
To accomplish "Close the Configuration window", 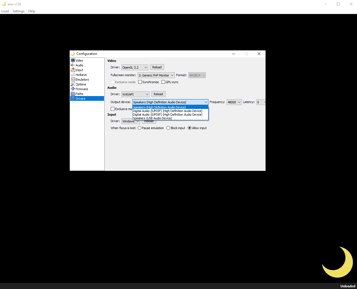I will coord(259,54).
